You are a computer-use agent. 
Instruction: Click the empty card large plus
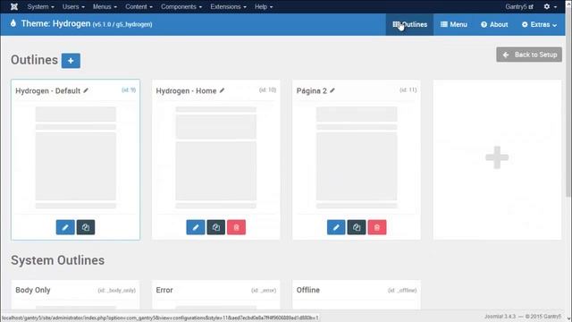(497, 157)
